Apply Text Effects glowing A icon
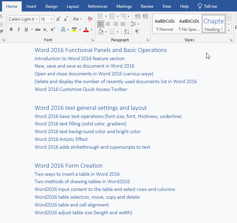Image resolution: width=237 pixels, height=223 pixels. pos(63,29)
